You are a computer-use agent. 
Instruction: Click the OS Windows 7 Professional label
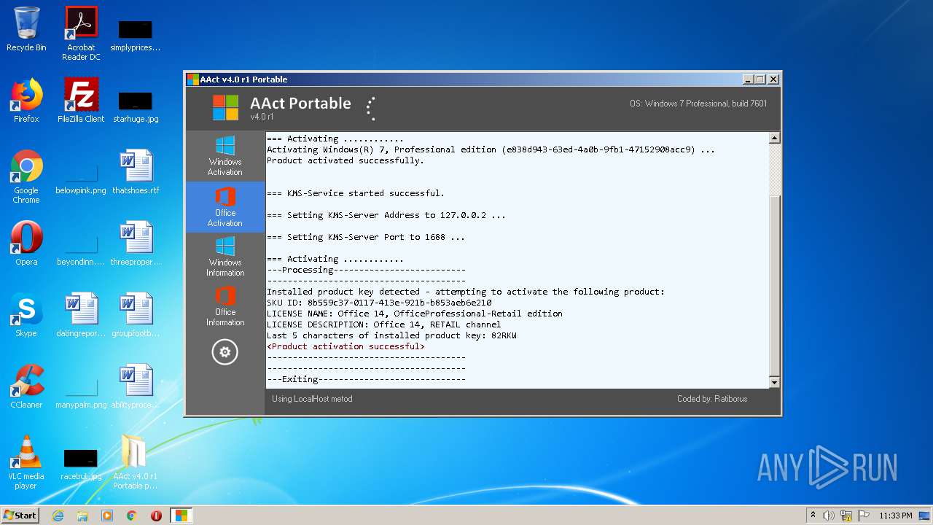698,104
